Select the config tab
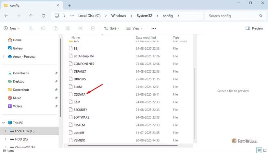The width and height of the screenshot is (268, 153). [x=32, y=6]
